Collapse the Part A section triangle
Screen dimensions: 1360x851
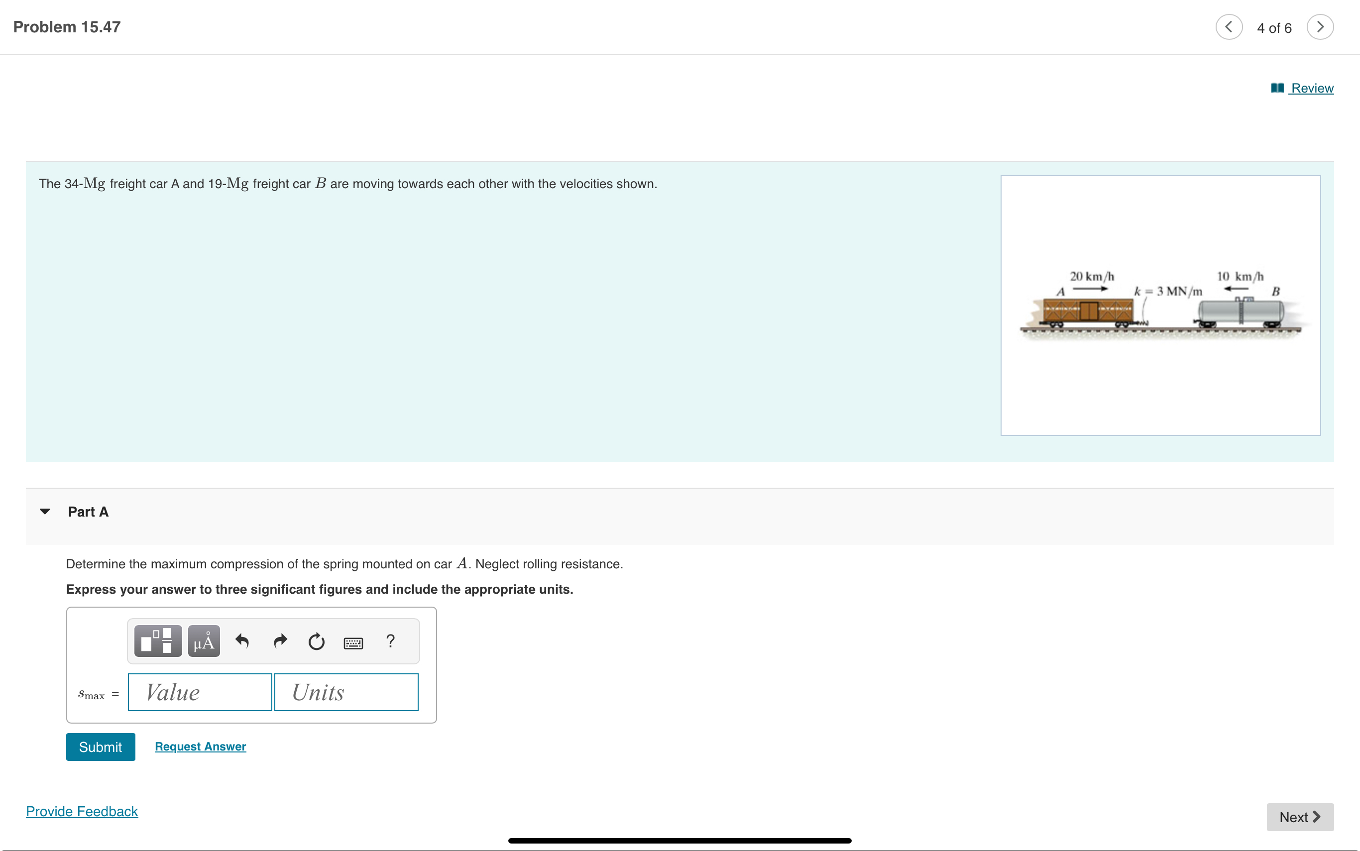(x=45, y=511)
